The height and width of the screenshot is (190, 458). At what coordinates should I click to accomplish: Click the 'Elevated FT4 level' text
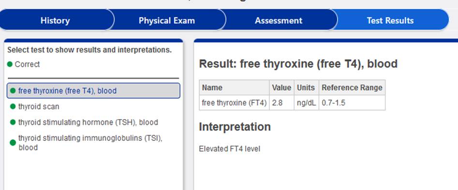pyautogui.click(x=230, y=149)
